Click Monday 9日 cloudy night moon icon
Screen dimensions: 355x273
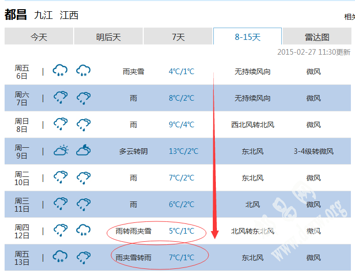coord(83,151)
